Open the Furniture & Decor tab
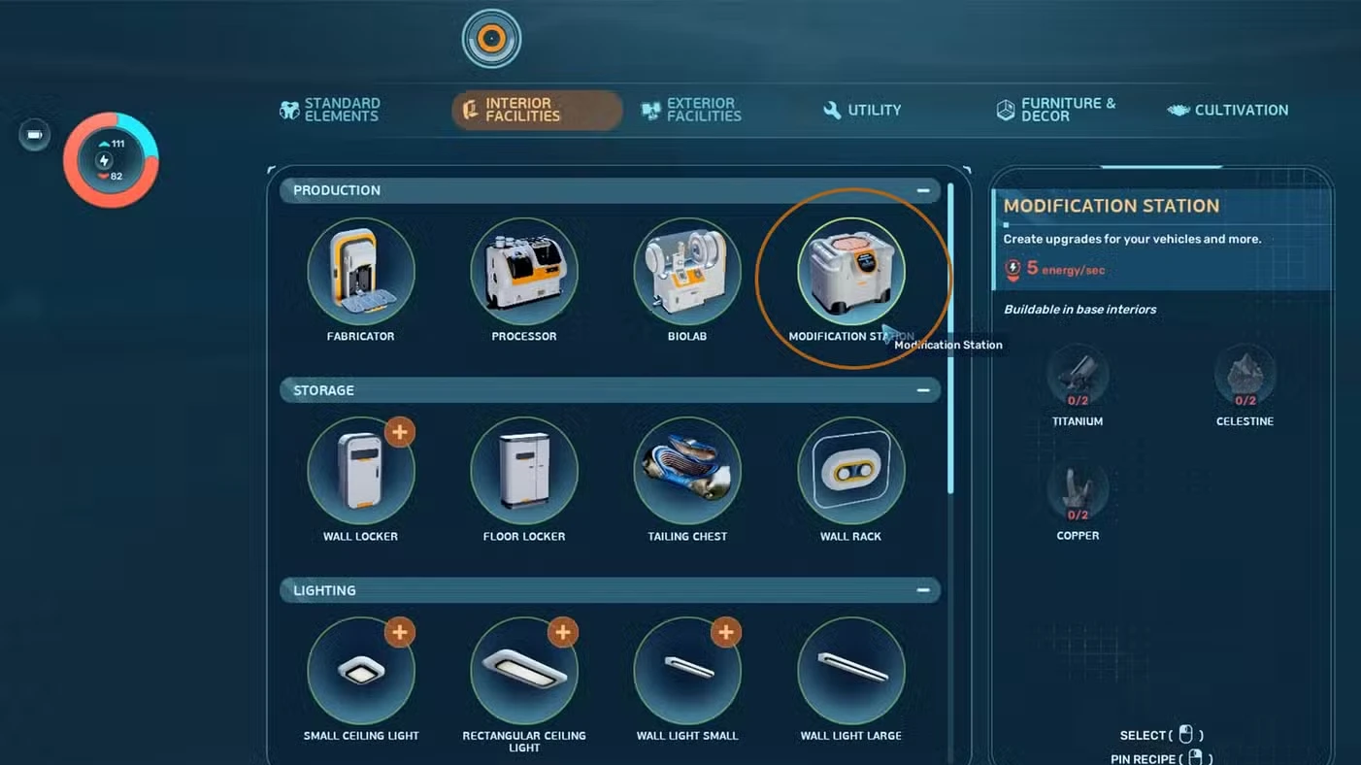1361x765 pixels. point(1056,110)
